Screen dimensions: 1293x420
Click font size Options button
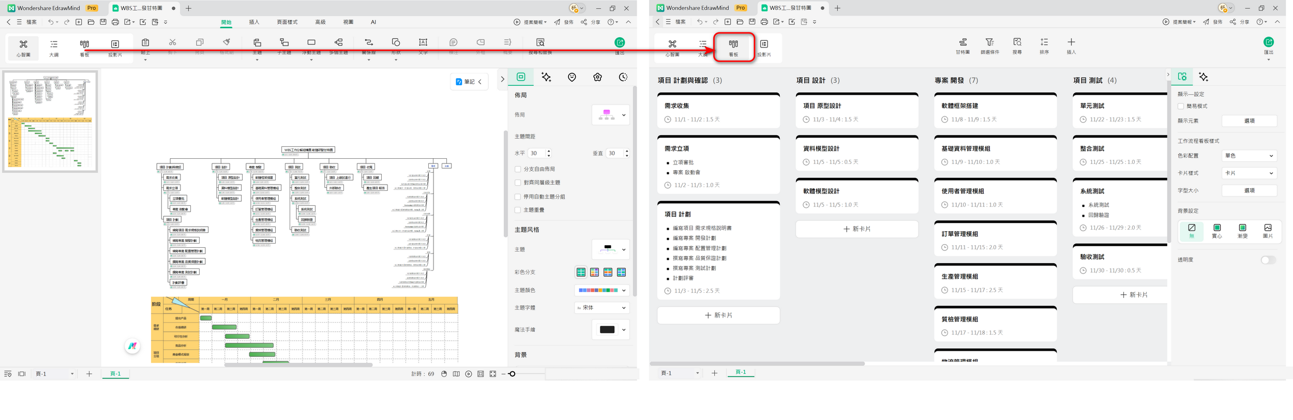point(1249,190)
